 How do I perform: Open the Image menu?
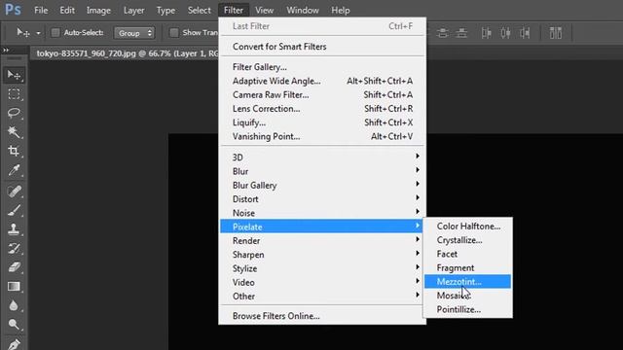(x=98, y=11)
